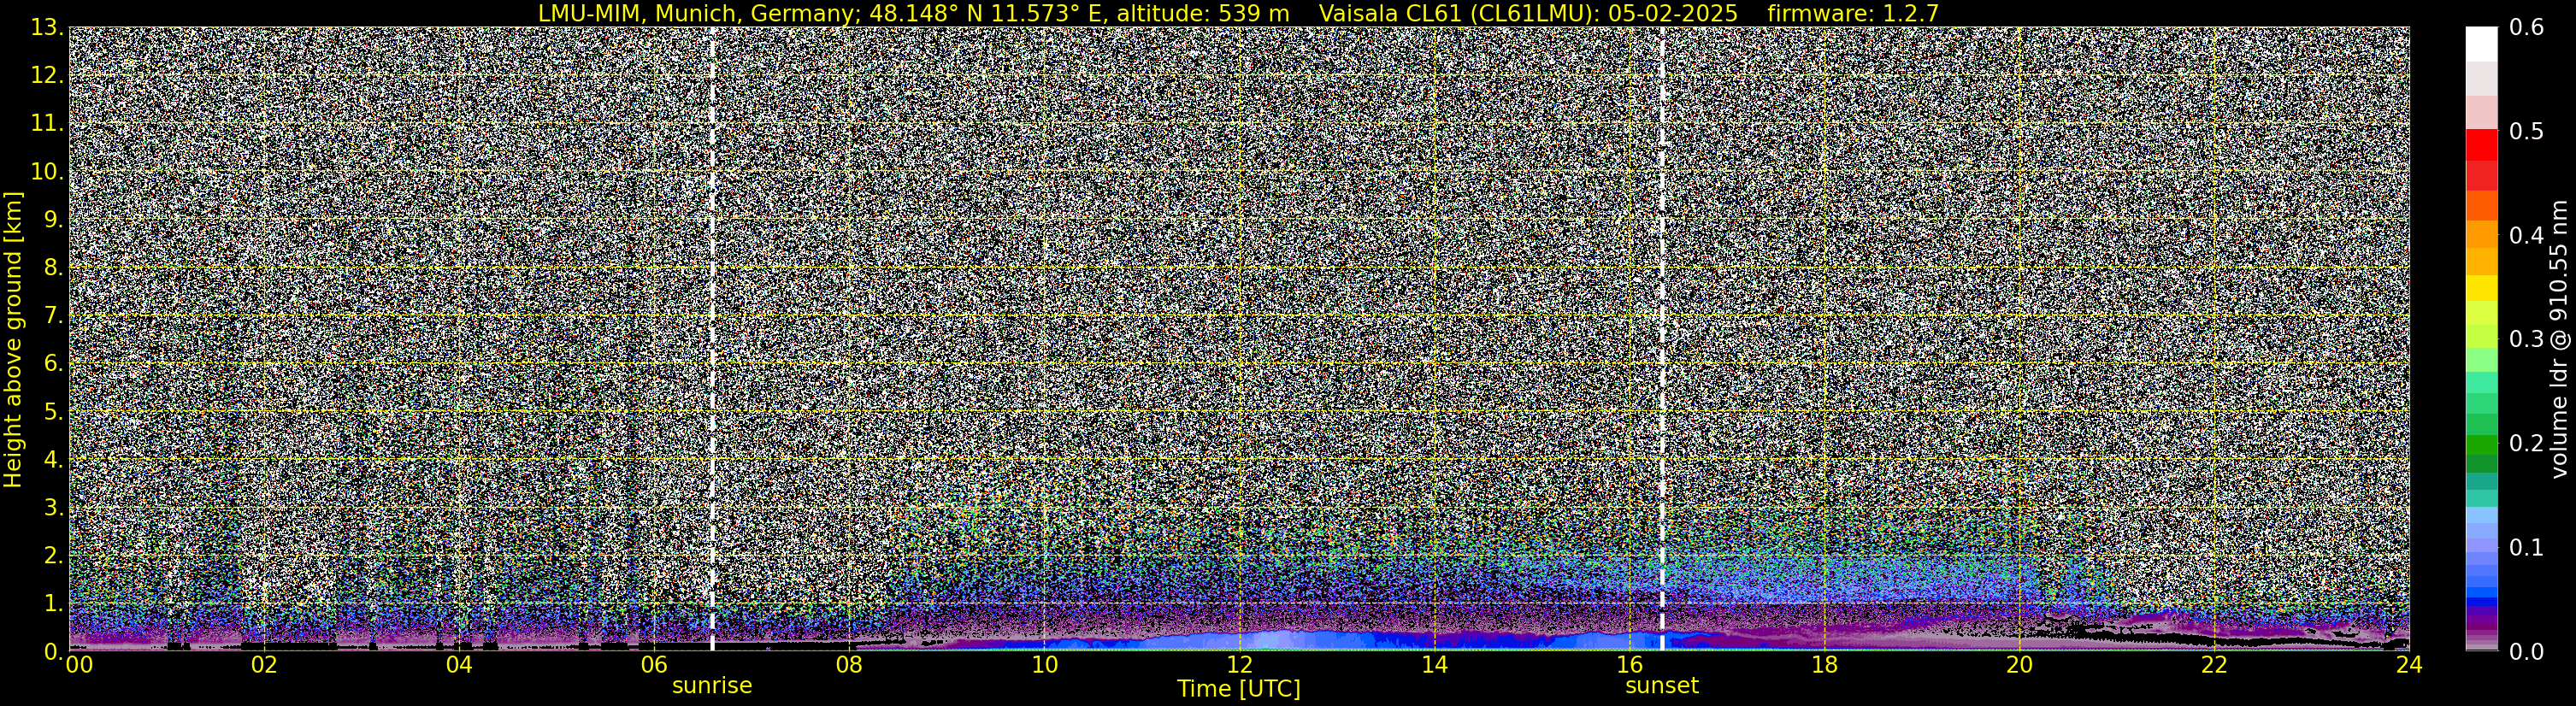Click the dashed white sunset marker line
Viewport: 2576px width, 706px height.
pos(1662,339)
